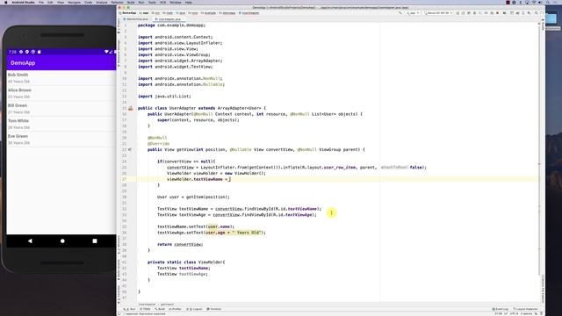
Task: Click the UserAdapter class name on line 15
Action: point(183,108)
